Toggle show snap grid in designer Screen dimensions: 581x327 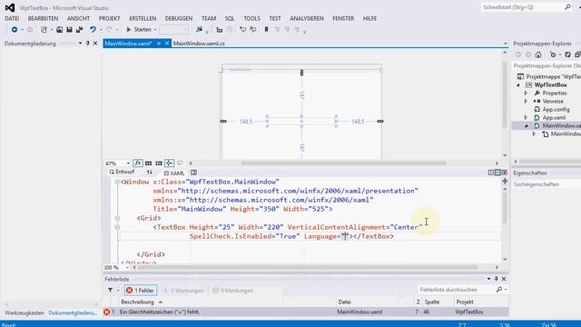[x=148, y=163]
